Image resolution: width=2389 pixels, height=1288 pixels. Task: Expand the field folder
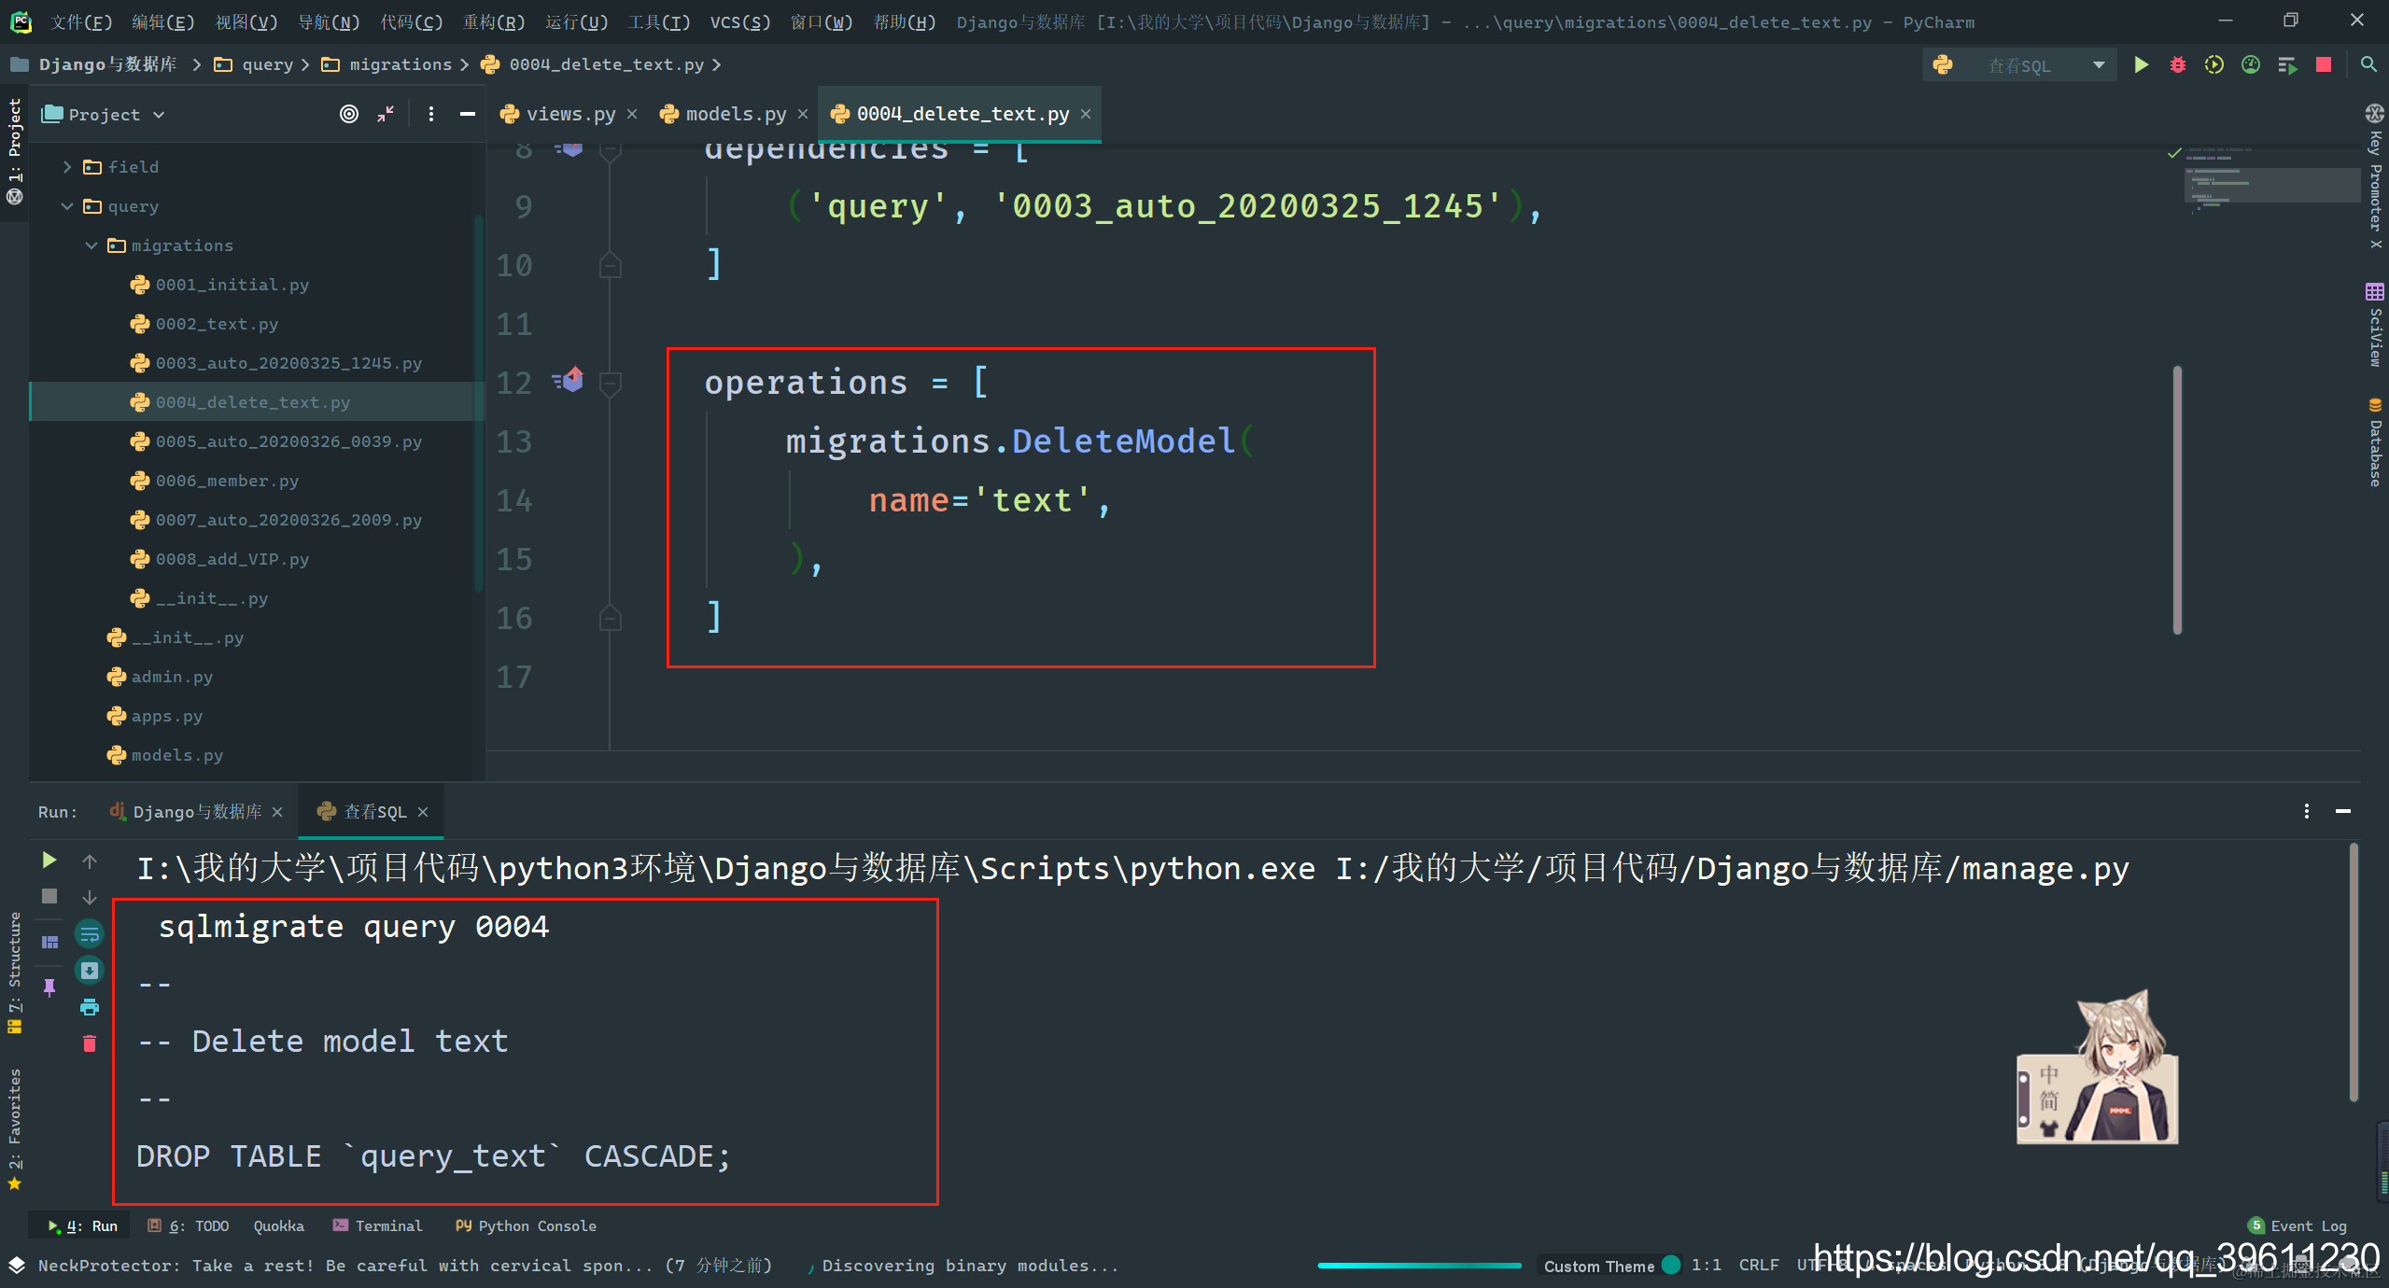click(x=67, y=167)
